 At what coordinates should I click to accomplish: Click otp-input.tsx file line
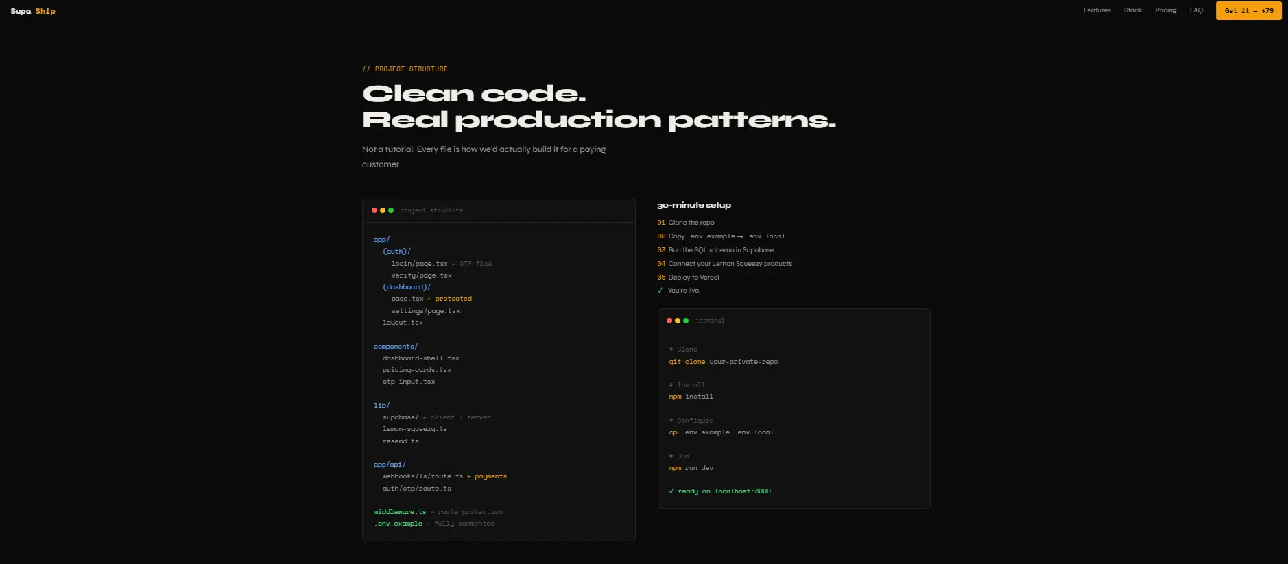click(x=409, y=382)
